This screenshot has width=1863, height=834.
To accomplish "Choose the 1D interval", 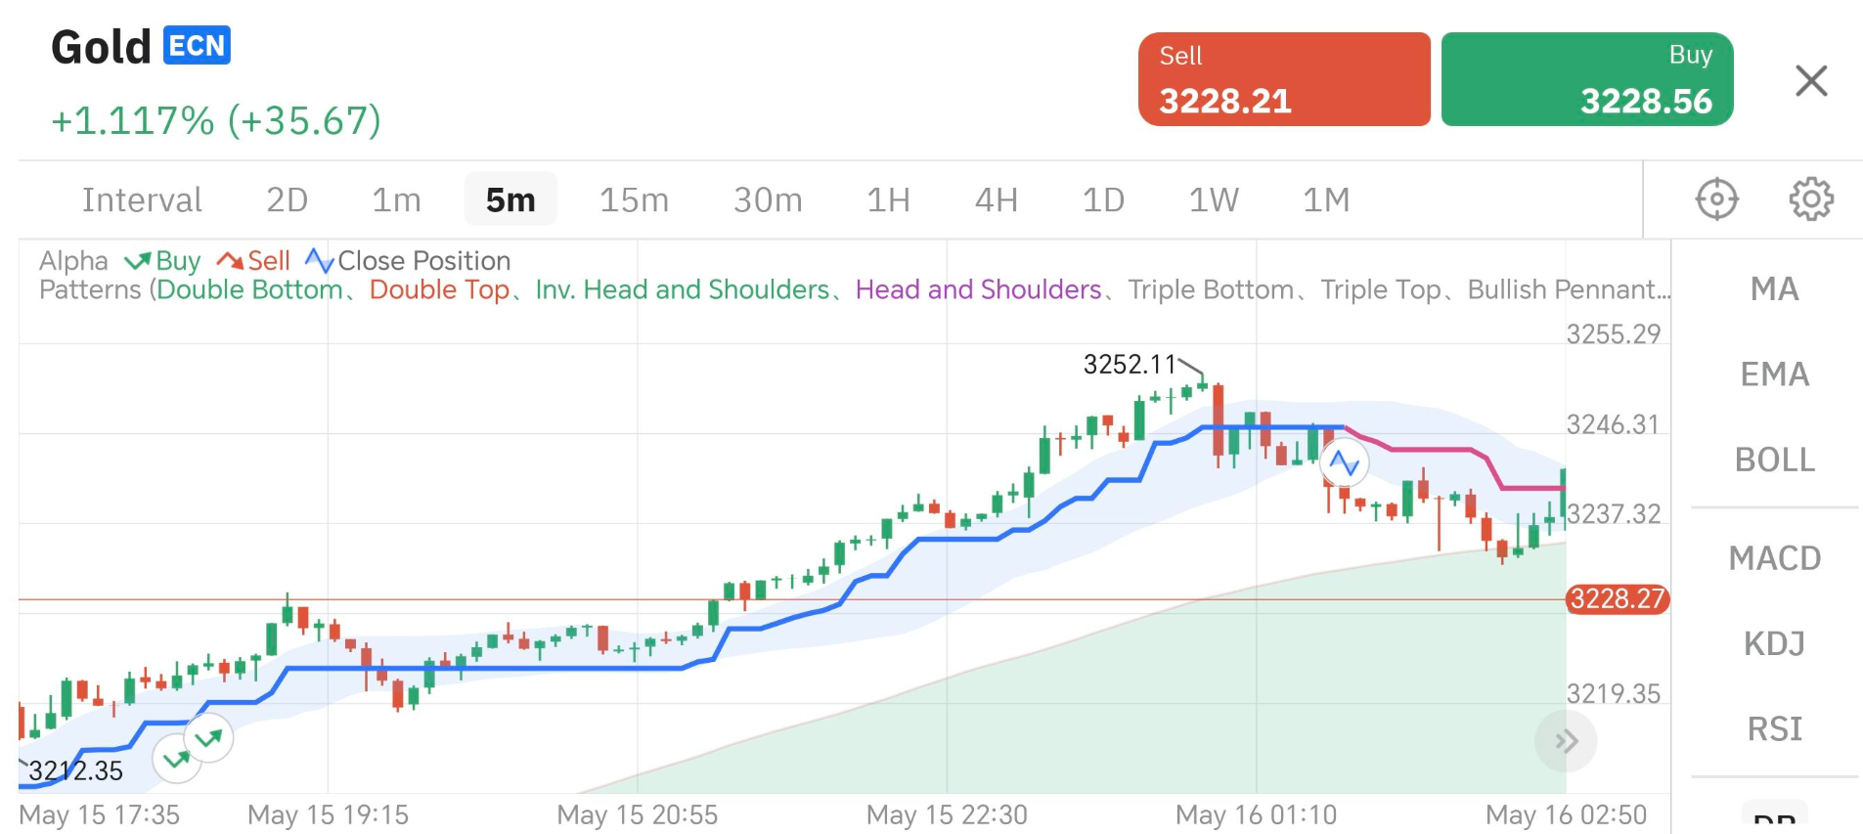I will 1103,199.
